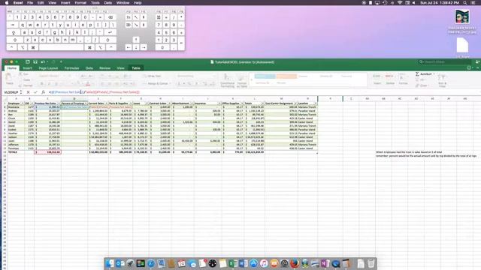Open the Insurance column filter dropdown
Screen dimensions: 481x270
219,103
